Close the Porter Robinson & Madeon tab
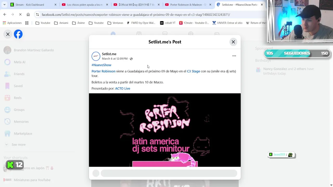The height and width of the screenshot is (187, 333). [x=210, y=5]
